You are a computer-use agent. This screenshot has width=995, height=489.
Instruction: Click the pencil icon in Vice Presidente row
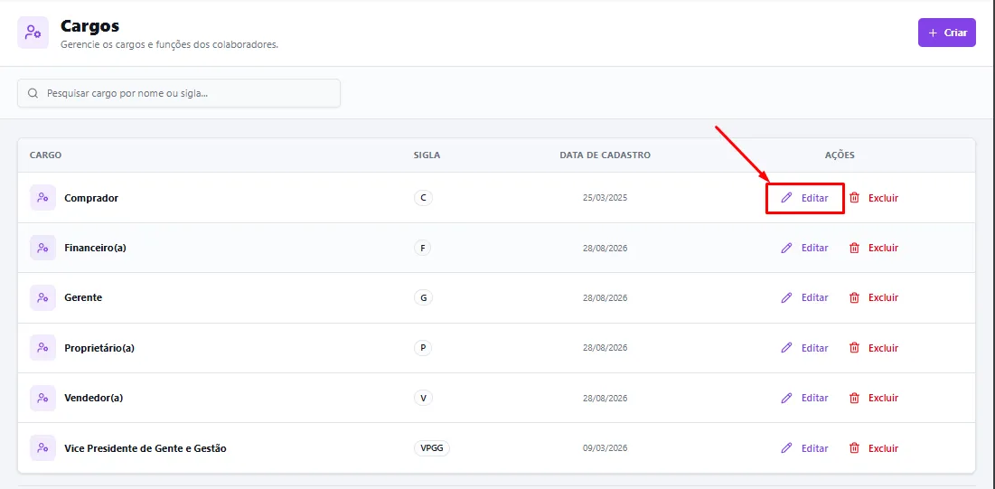[x=786, y=448]
